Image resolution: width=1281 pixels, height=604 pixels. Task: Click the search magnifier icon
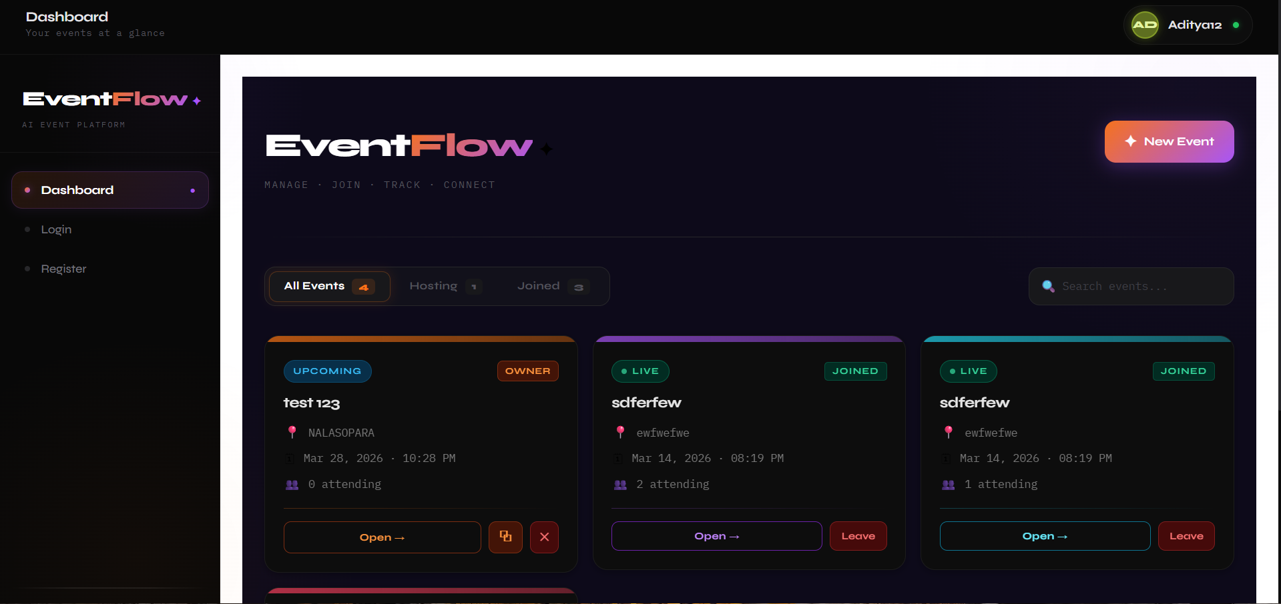1048,286
